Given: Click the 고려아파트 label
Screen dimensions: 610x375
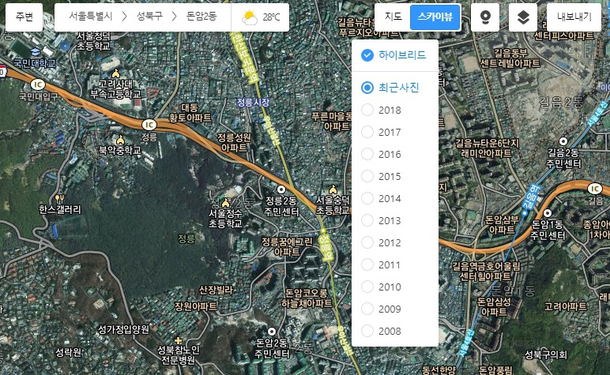Looking at the screenshot, I should click(565, 306).
